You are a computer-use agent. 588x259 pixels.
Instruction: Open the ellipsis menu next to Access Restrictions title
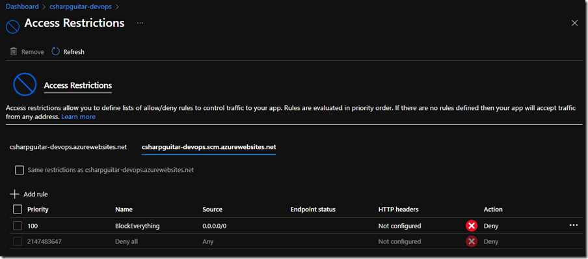tap(140, 23)
